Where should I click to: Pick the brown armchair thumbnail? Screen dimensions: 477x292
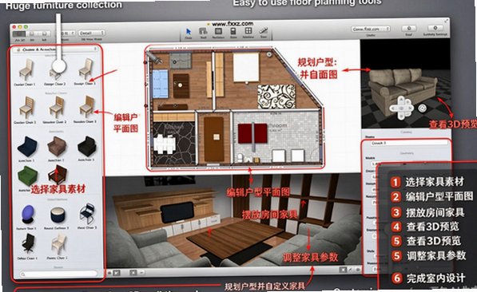click(57, 146)
